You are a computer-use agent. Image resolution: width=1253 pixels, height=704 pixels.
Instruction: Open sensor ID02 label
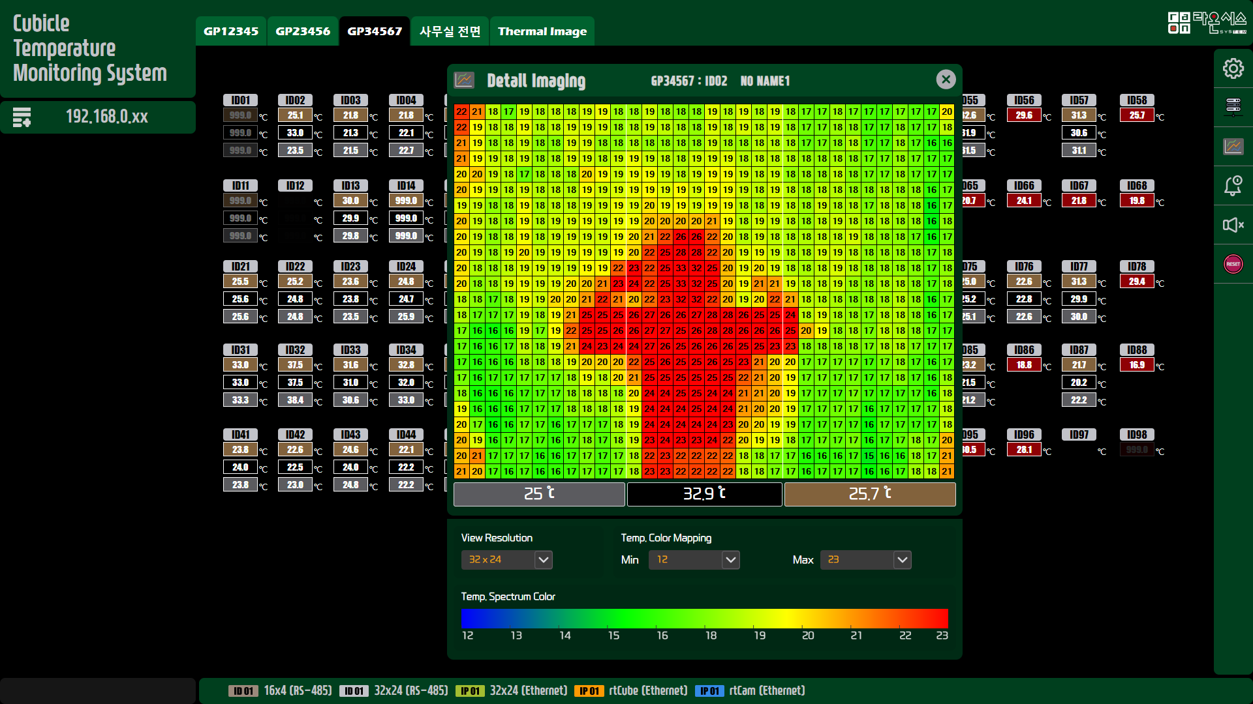(295, 100)
